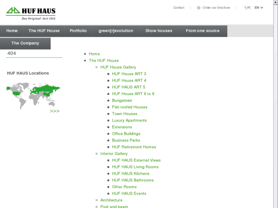Image resolution: width=278 pixels, height=208 pixels.
Task: Click the scrollbar up arrow
Action: 276,2
